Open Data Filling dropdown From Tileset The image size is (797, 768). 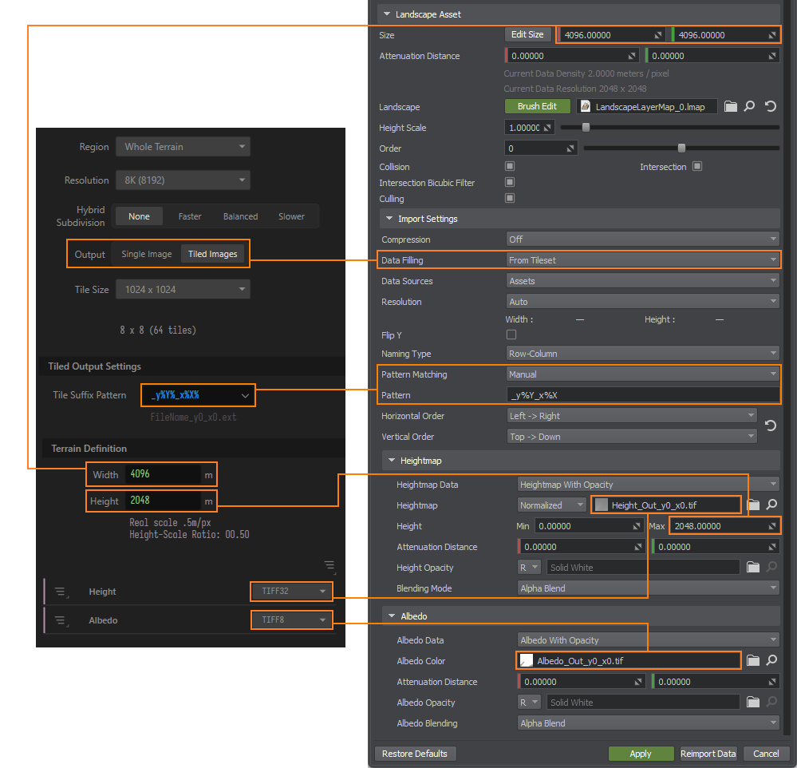643,260
